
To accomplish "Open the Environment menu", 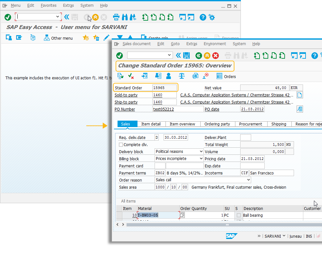I will click(215, 44).
